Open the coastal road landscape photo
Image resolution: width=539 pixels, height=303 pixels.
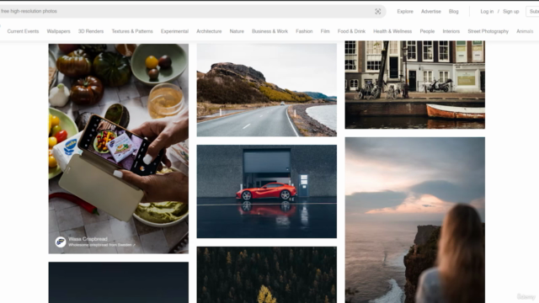point(267,90)
